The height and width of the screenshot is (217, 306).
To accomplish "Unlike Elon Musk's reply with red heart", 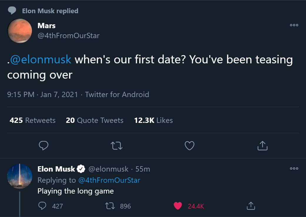I will (178, 206).
